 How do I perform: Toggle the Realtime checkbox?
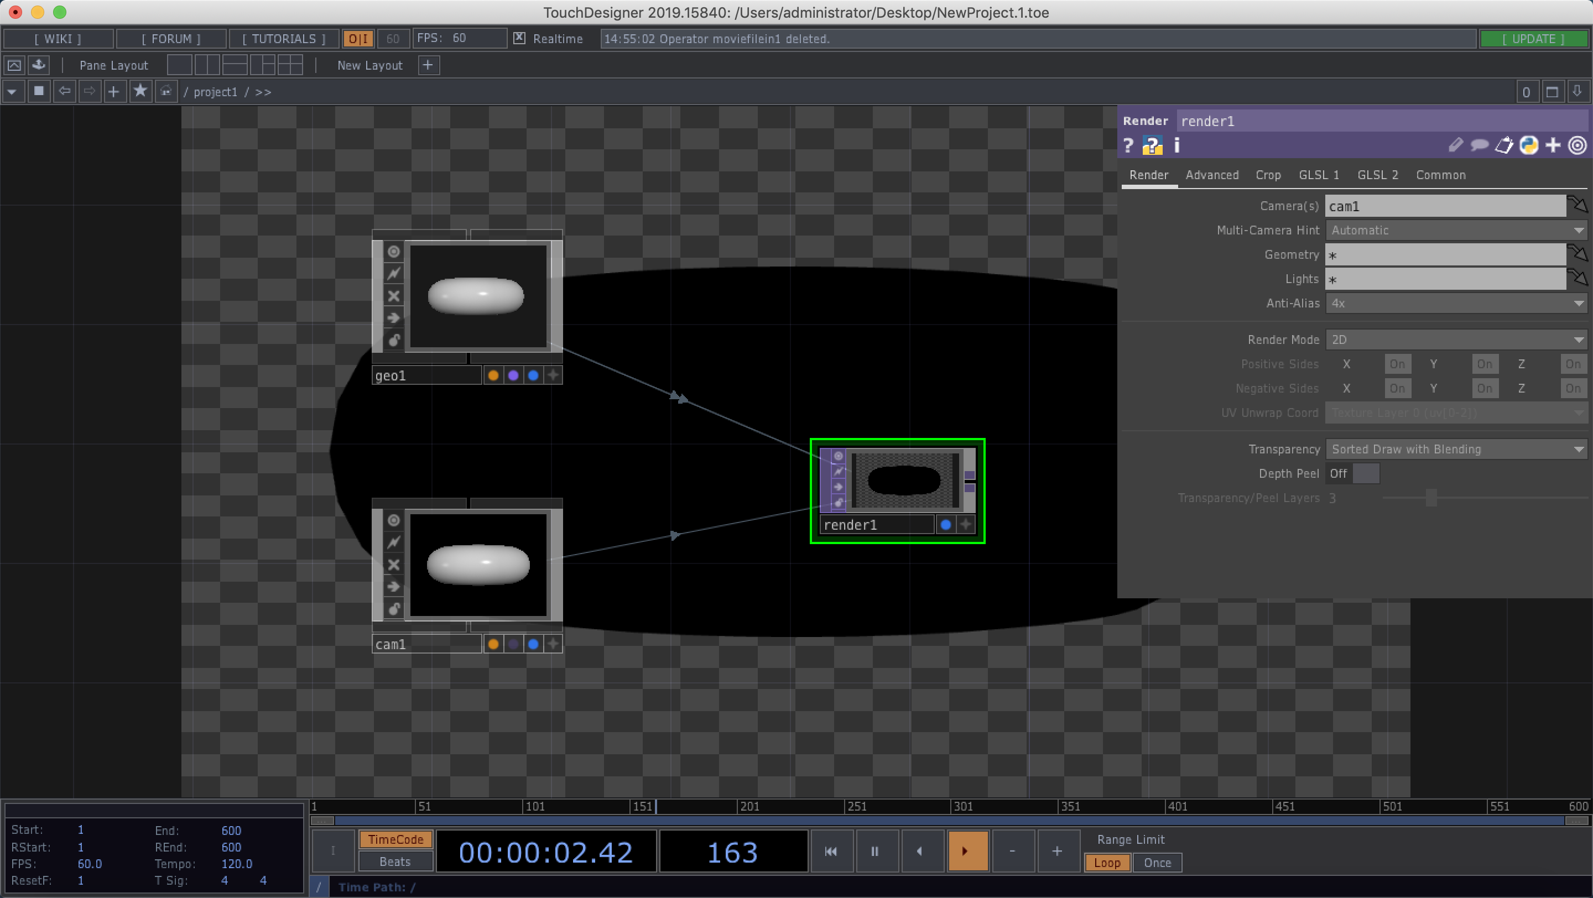point(519,38)
